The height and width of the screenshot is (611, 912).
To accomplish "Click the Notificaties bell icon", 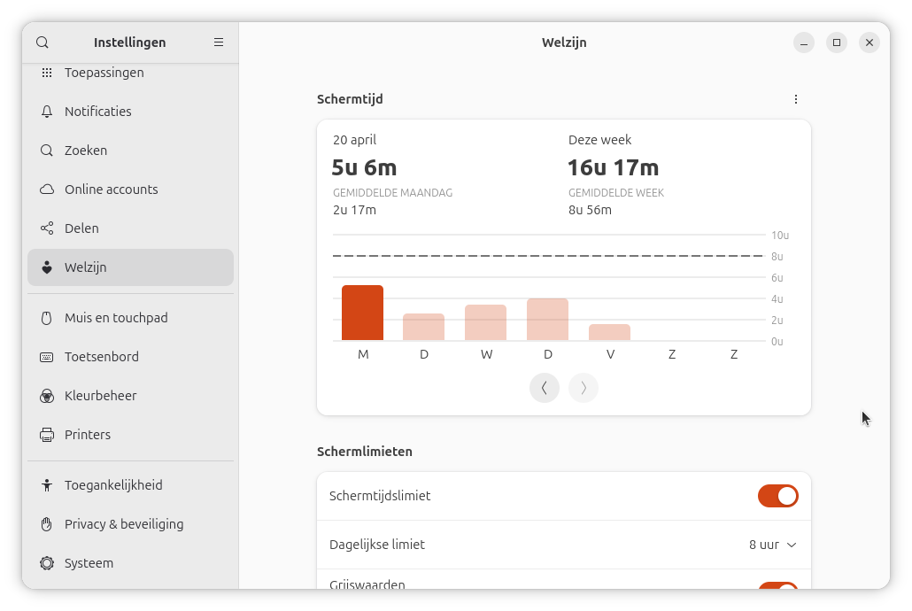I will pos(47,112).
